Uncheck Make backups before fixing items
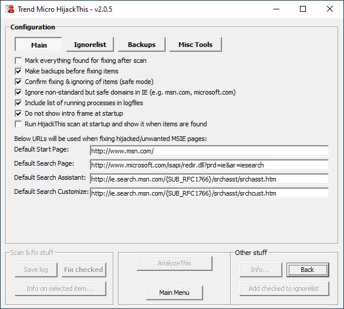344x309 pixels. click(18, 71)
